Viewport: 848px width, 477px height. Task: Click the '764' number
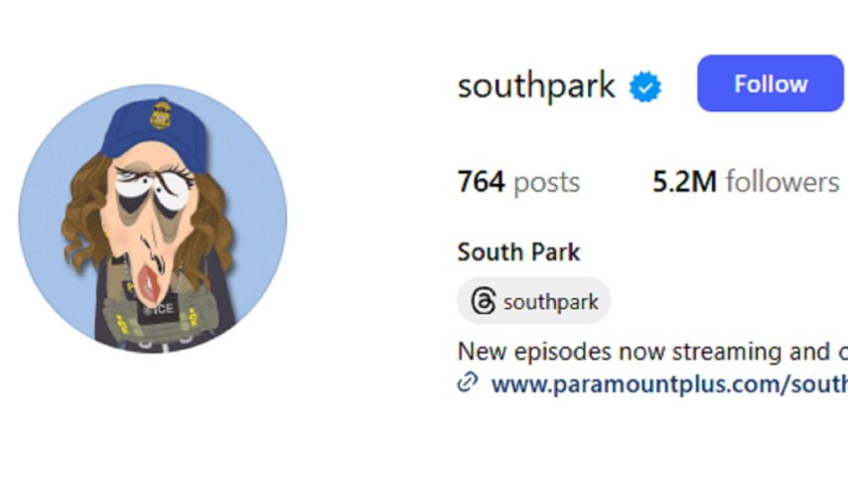pos(482,182)
